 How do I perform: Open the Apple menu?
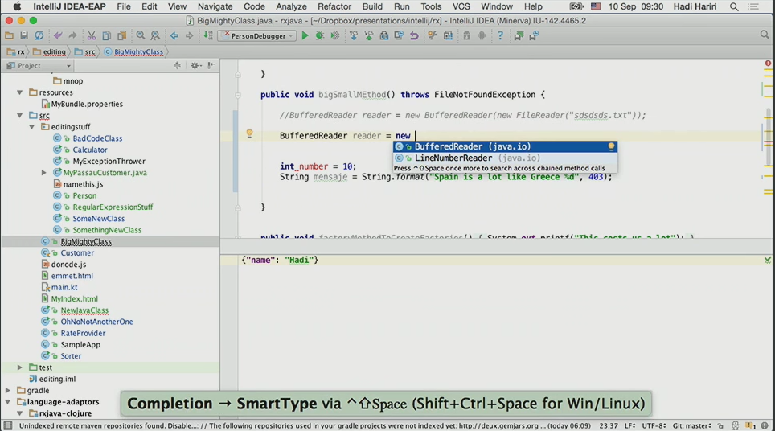click(17, 6)
